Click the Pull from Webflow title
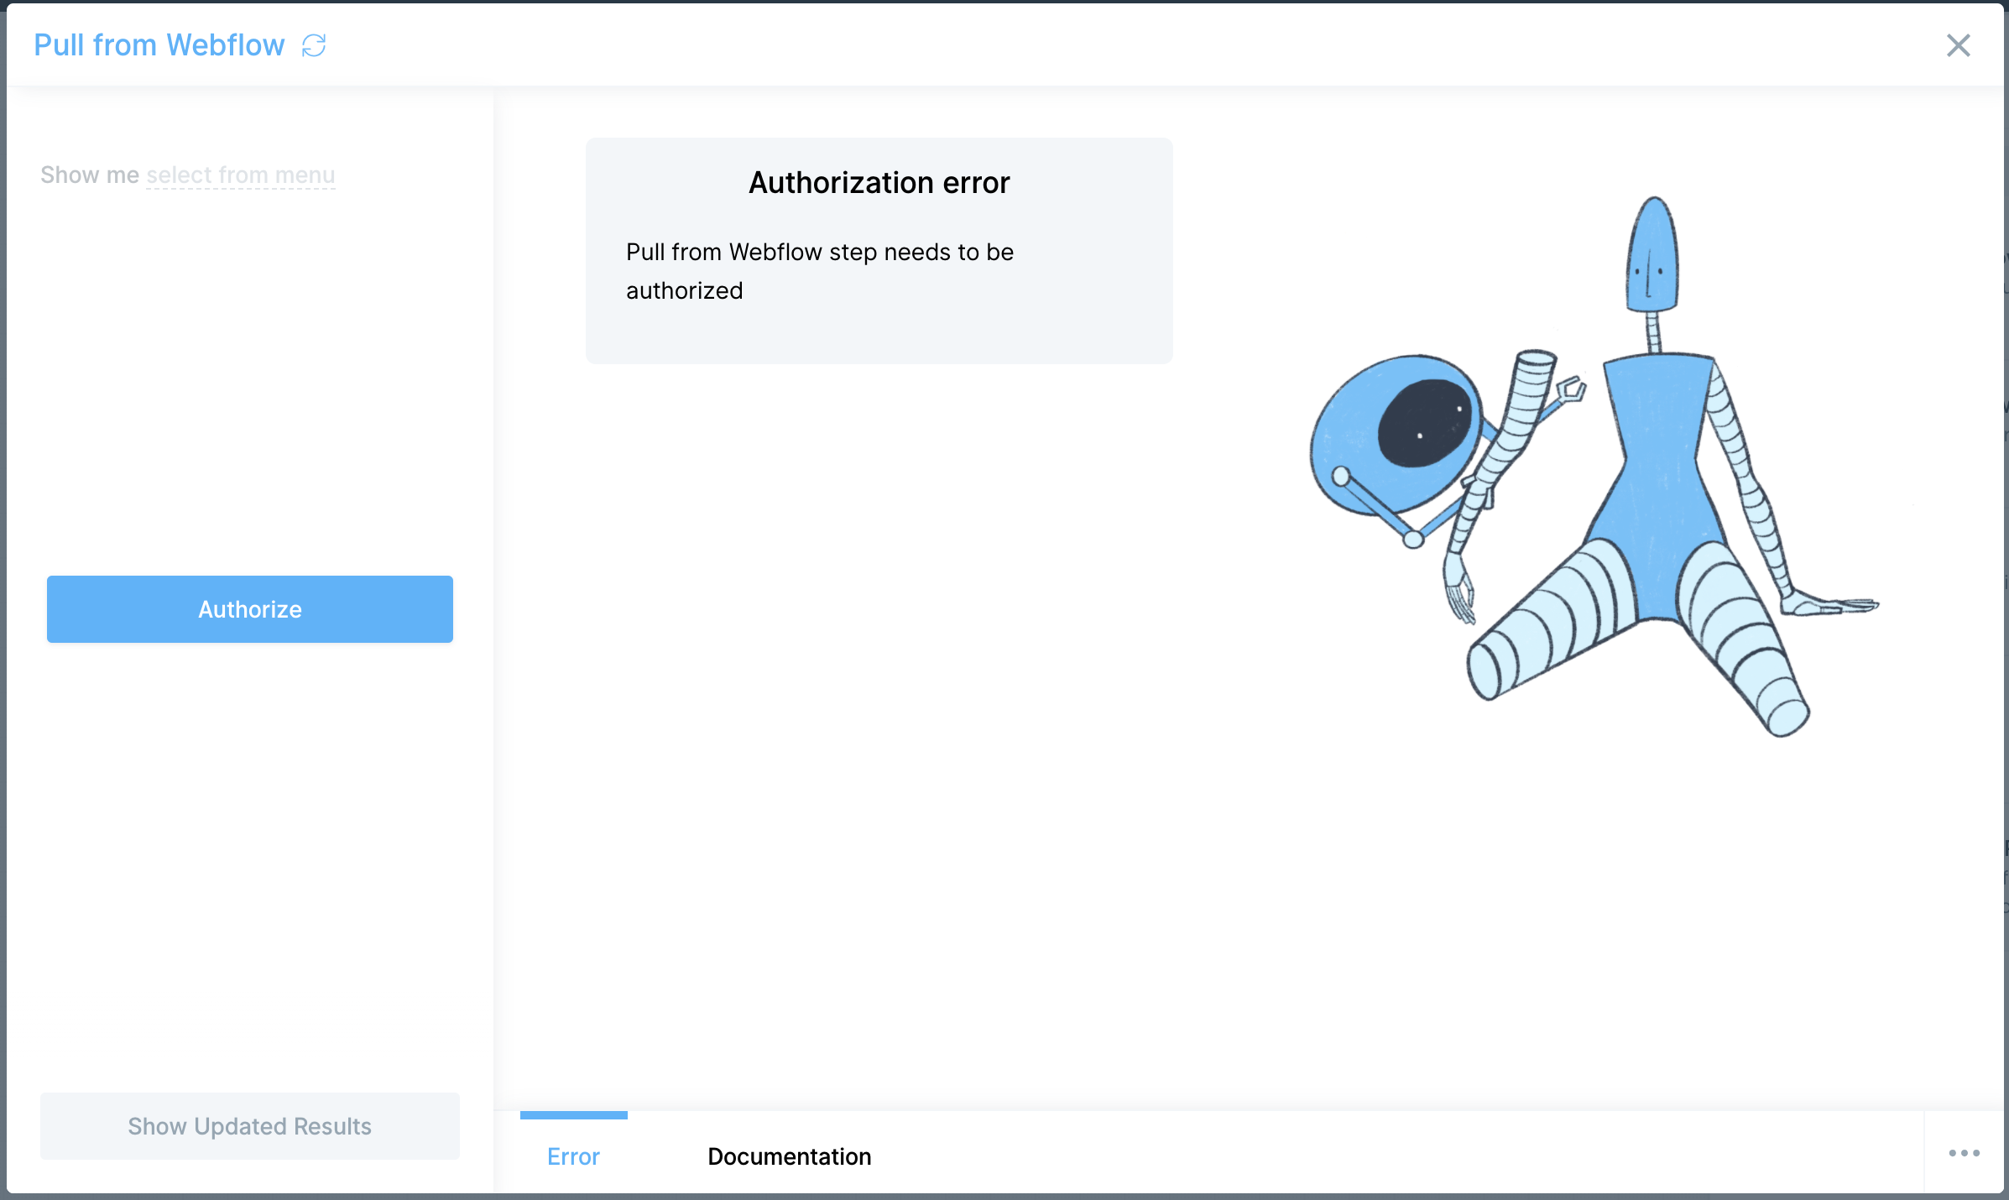 (159, 45)
